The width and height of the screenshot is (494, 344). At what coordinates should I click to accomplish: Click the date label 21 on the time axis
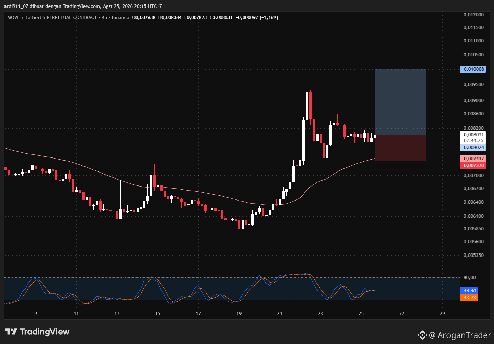coord(279,313)
